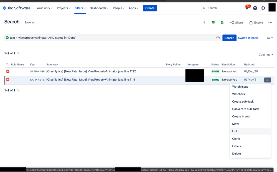Click the Switch to basic link

coord(248,38)
